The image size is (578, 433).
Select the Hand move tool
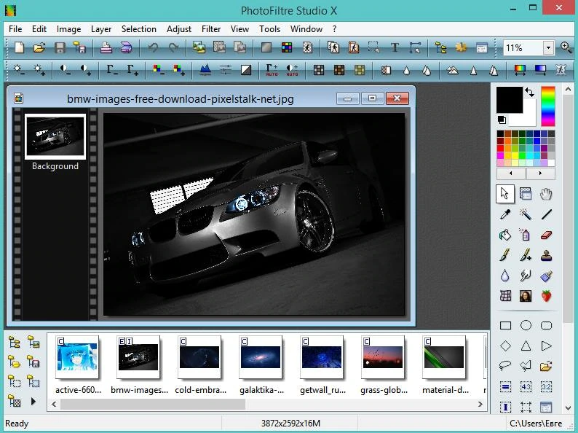point(546,194)
